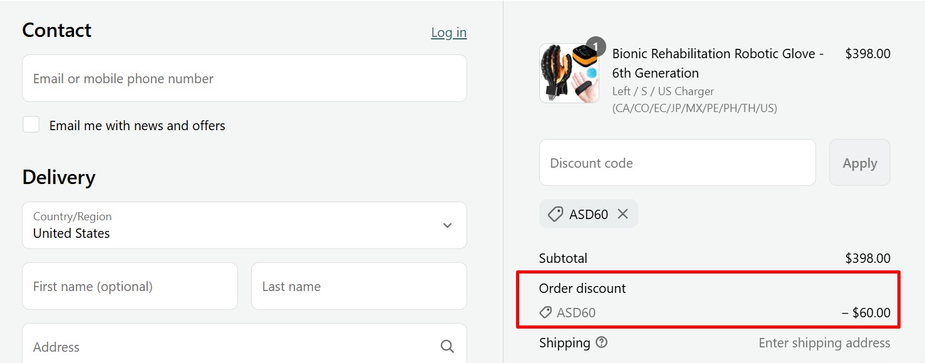The image size is (925, 363).
Task: Click the dropdown chevron on Country/Region
Action: (x=447, y=225)
